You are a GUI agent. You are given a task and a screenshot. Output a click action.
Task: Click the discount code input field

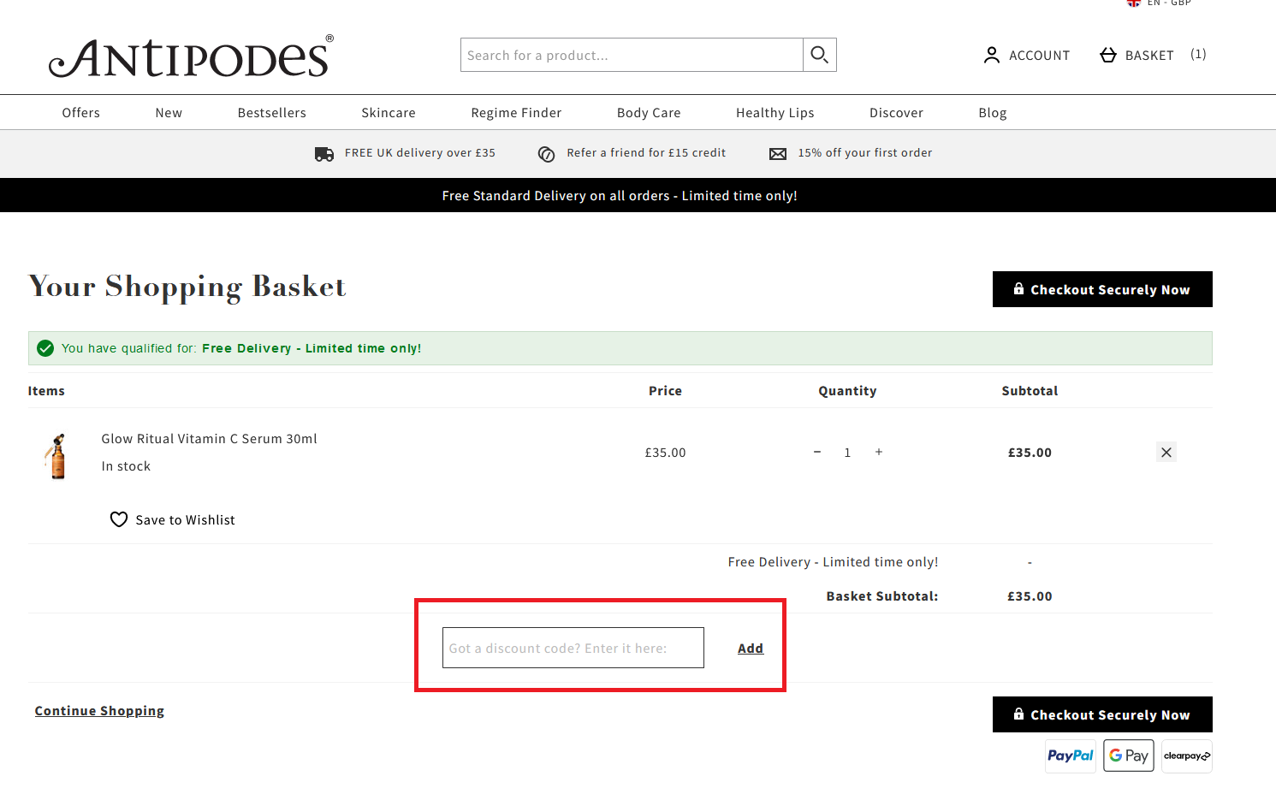[573, 648]
